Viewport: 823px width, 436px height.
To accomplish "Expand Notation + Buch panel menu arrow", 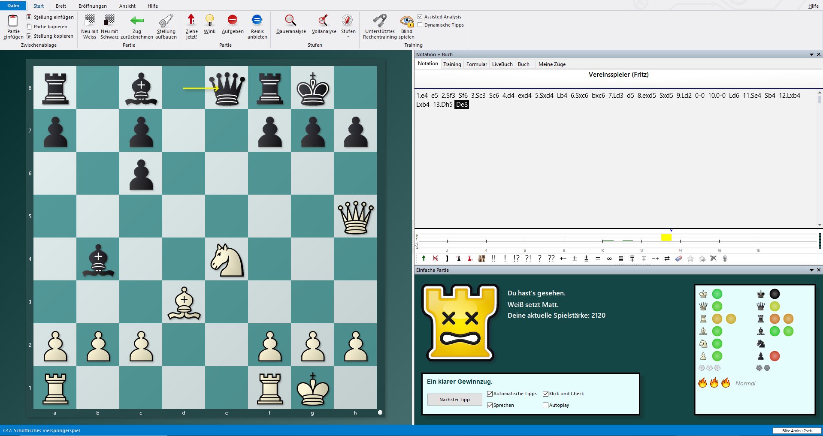I will [x=811, y=54].
